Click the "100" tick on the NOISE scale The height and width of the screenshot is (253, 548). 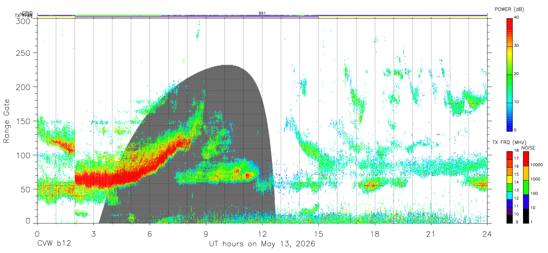[534, 194]
